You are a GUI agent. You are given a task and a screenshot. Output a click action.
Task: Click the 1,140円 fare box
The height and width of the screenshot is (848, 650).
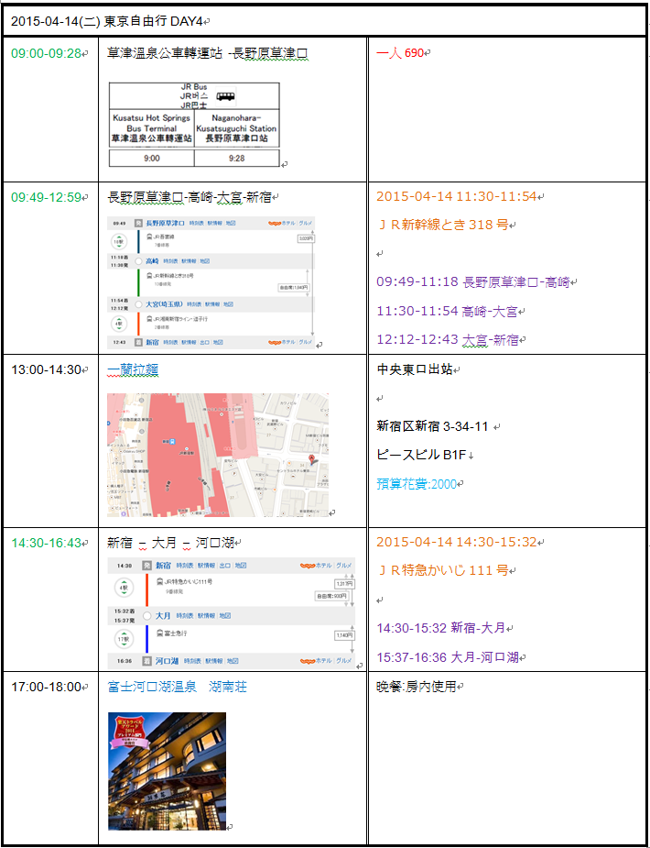pos(344,635)
